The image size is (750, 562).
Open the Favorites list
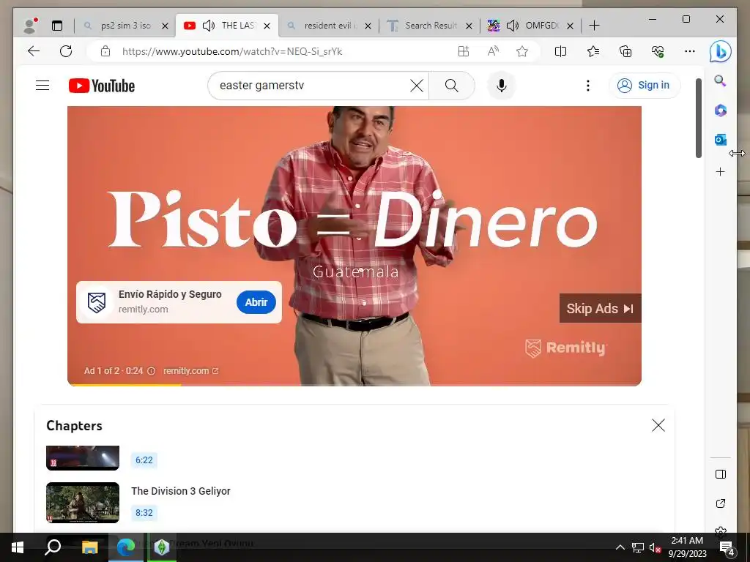coord(593,51)
